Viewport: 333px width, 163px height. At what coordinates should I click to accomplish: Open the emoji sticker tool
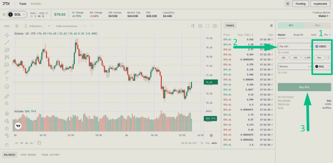point(7,86)
